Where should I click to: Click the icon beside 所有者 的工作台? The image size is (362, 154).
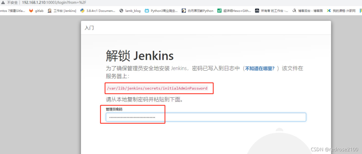pos(257,11)
